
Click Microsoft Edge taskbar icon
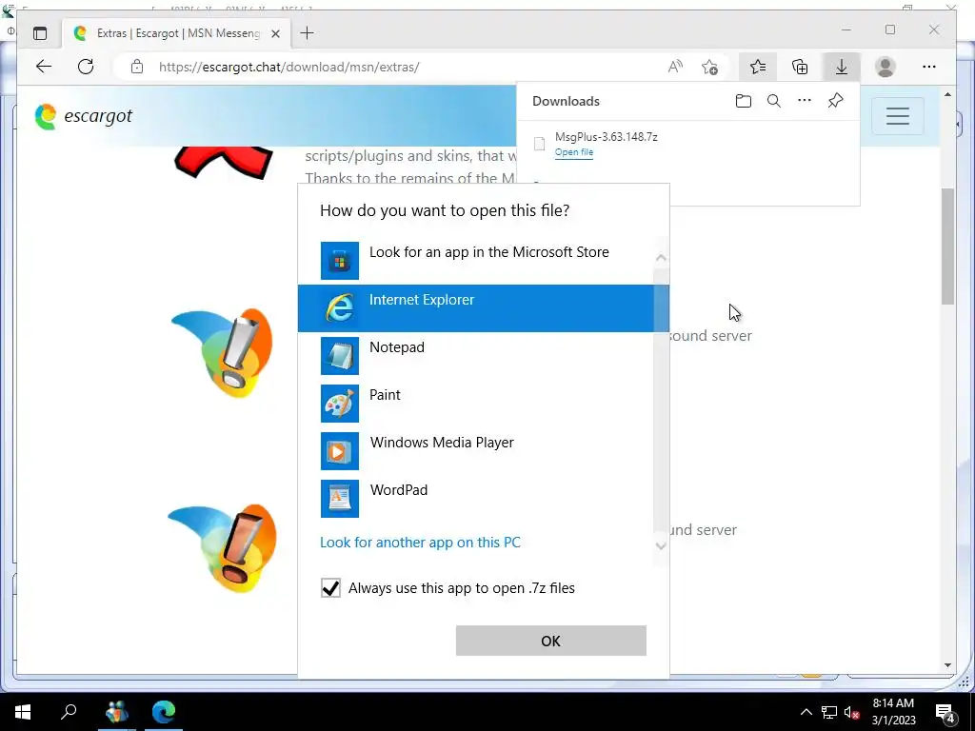164,712
